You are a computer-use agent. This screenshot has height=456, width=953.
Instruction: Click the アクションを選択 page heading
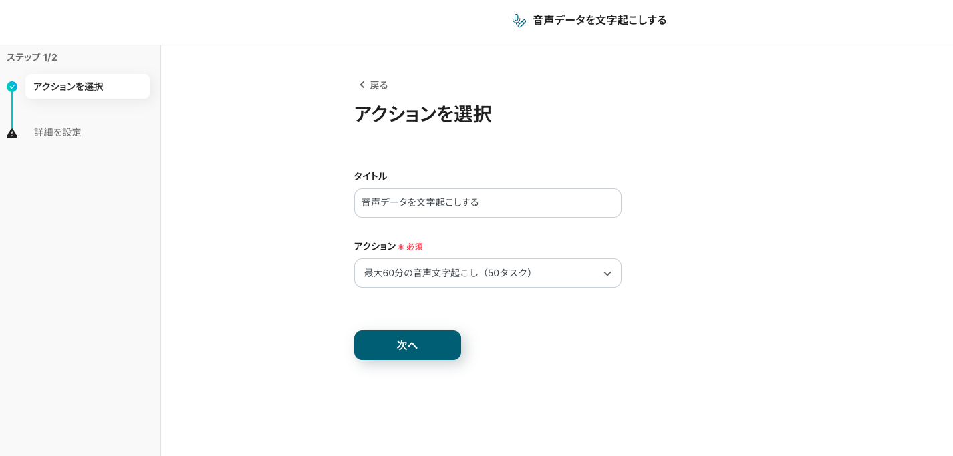[x=422, y=114]
